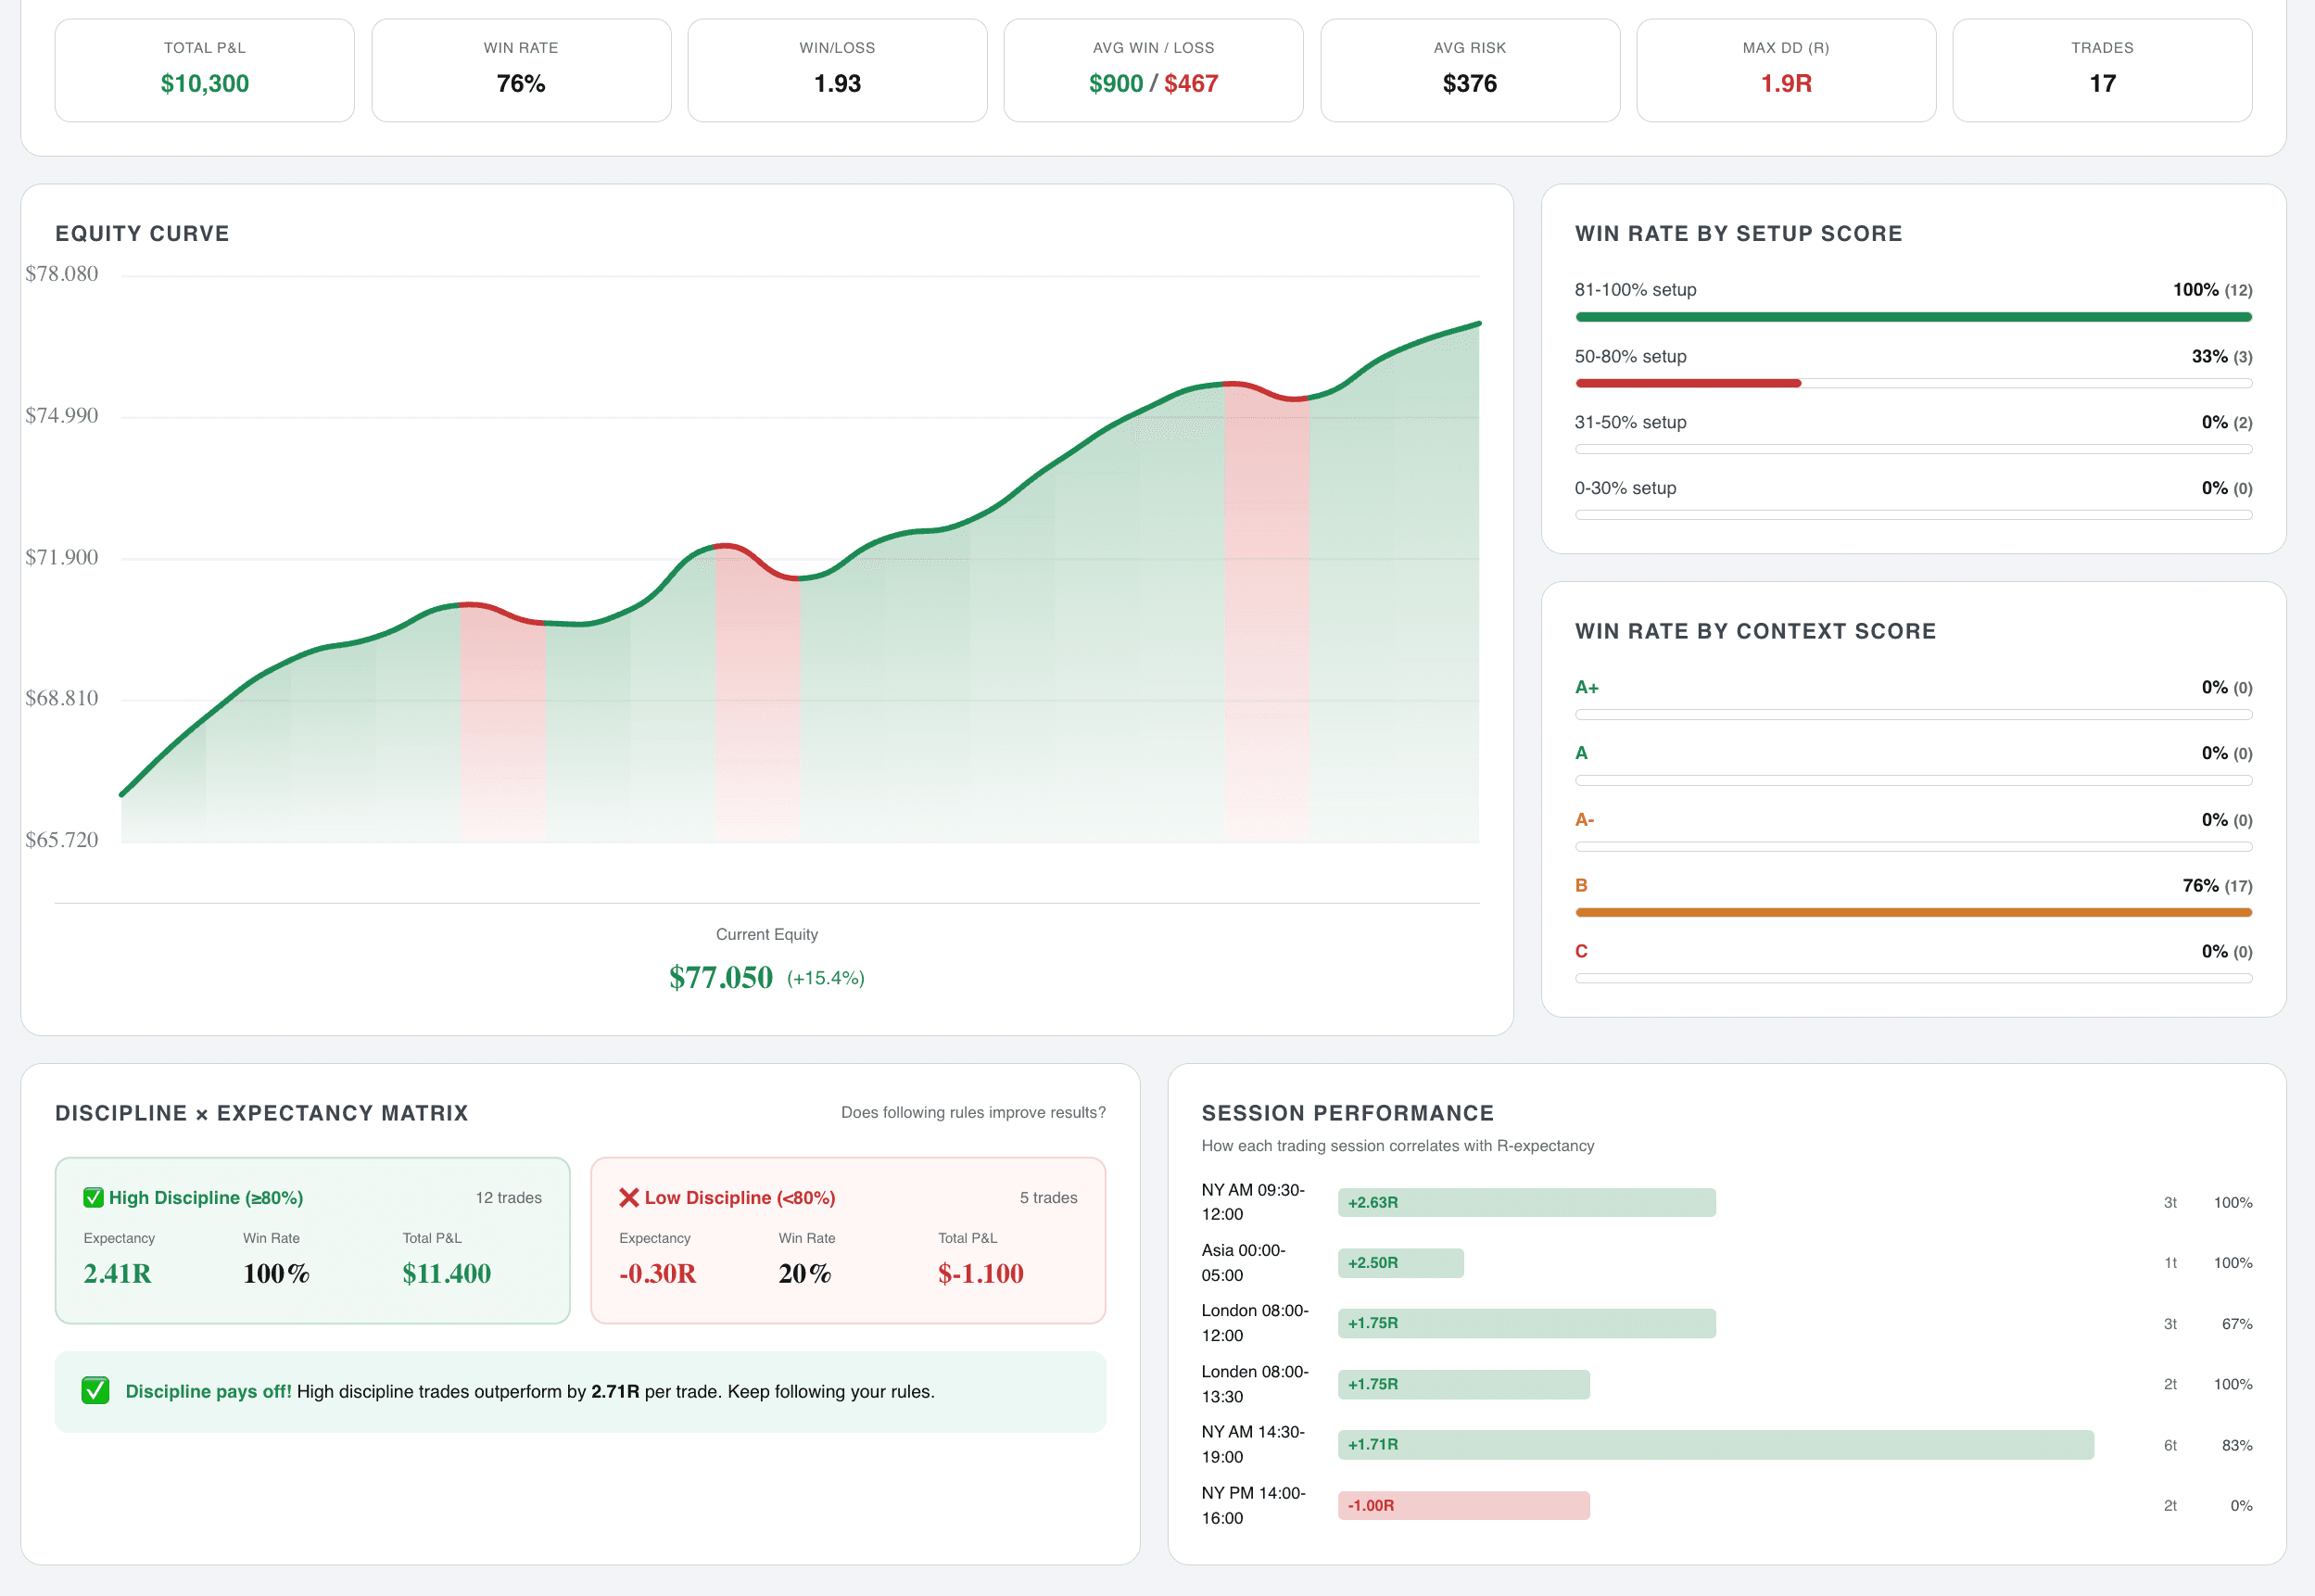2315x1596 pixels.
Task: Click the Low Discipline $-1.100 total P&L
Action: [980, 1273]
